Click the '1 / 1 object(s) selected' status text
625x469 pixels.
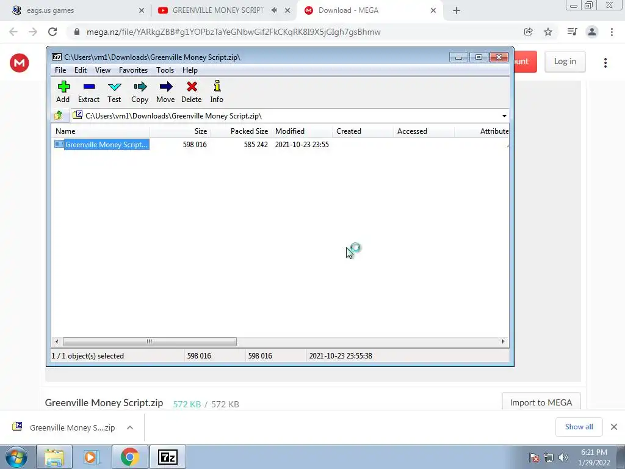(88, 356)
